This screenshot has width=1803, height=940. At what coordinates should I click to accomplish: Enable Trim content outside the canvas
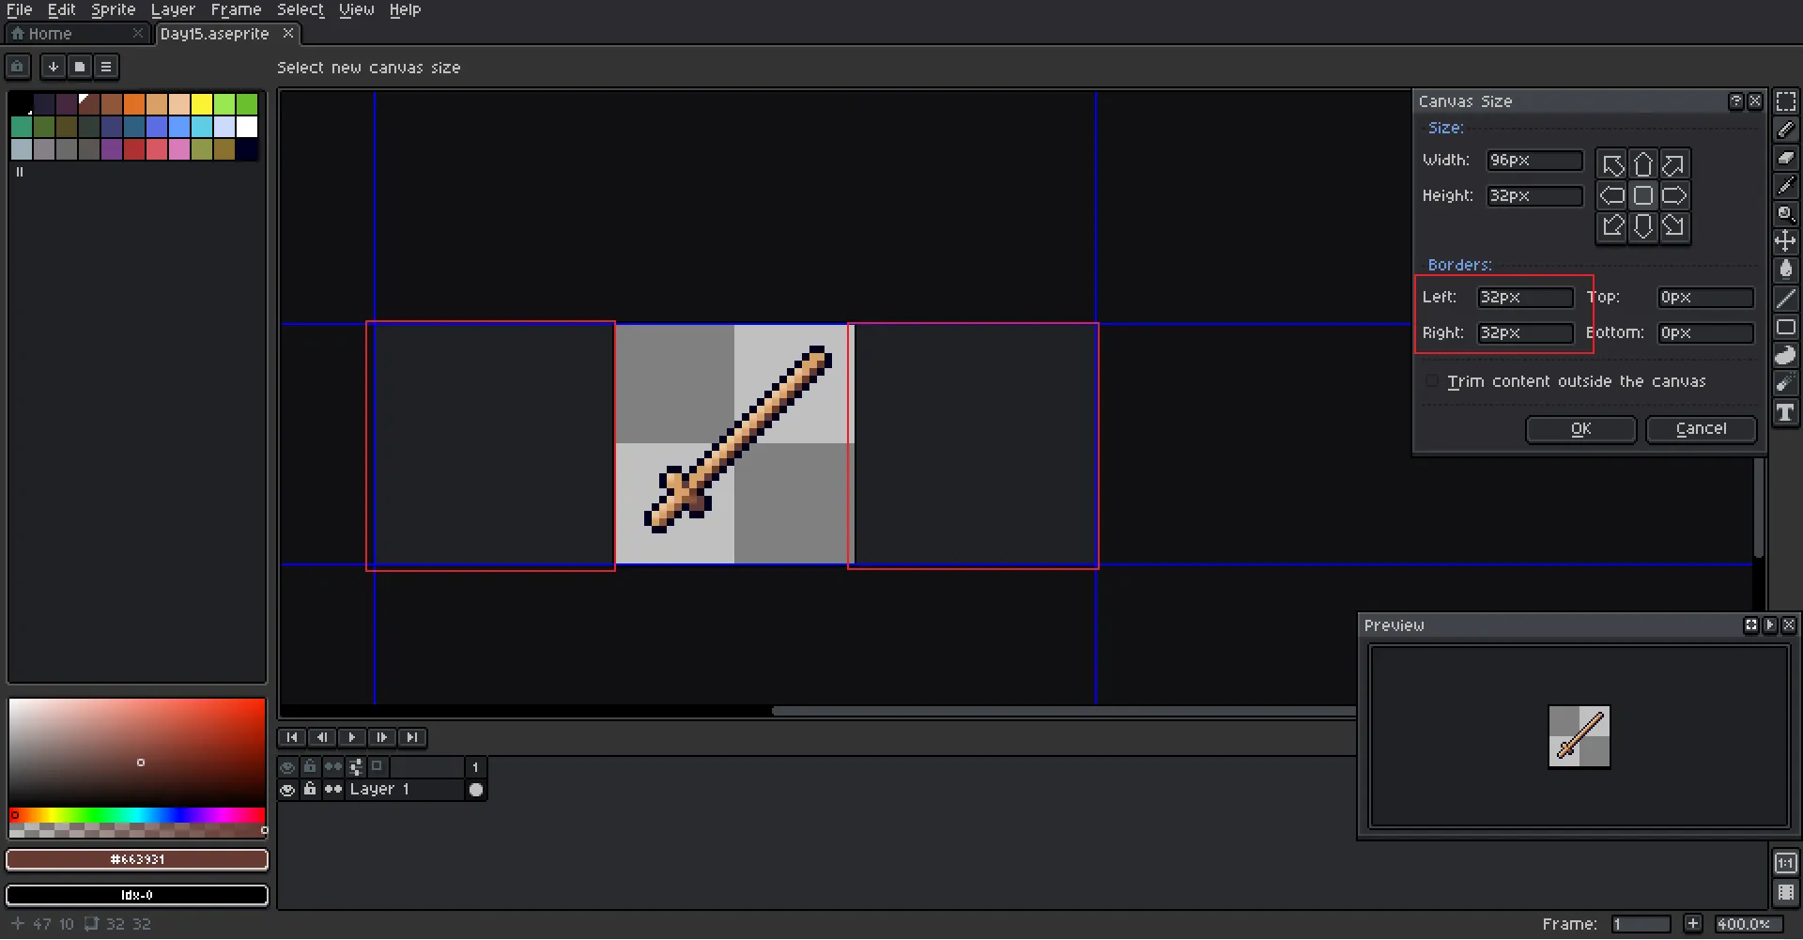click(1431, 381)
